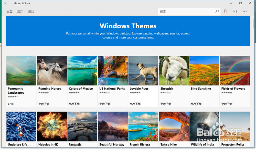Screen dimensions: 256x149
Task: Click the Undersea Life title
Action: click(x=17, y=144)
